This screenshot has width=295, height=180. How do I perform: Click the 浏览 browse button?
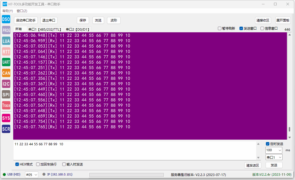pos(98,20)
